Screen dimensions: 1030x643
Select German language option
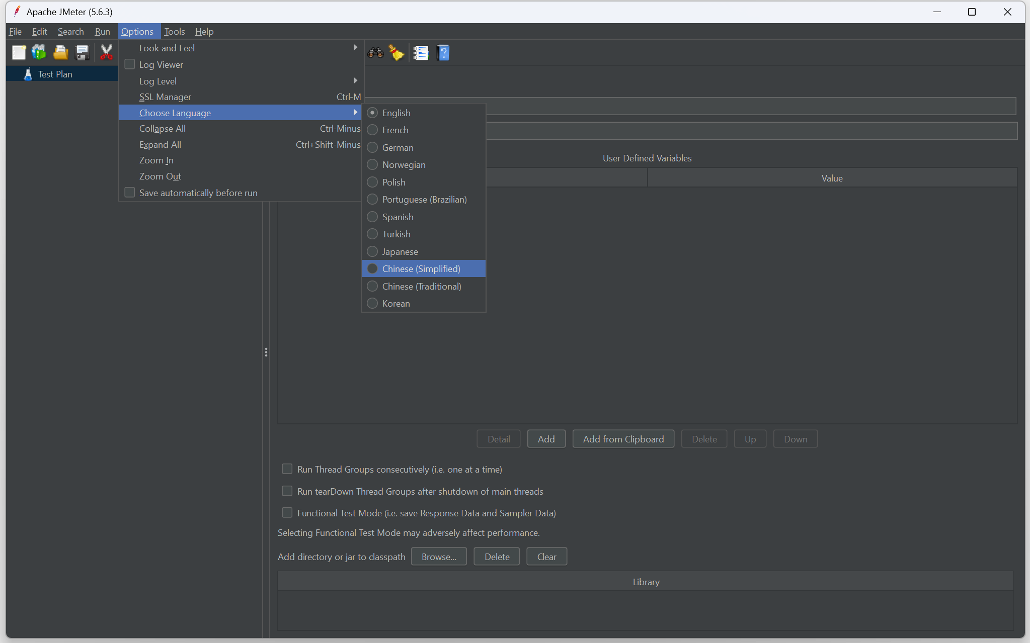(x=424, y=147)
